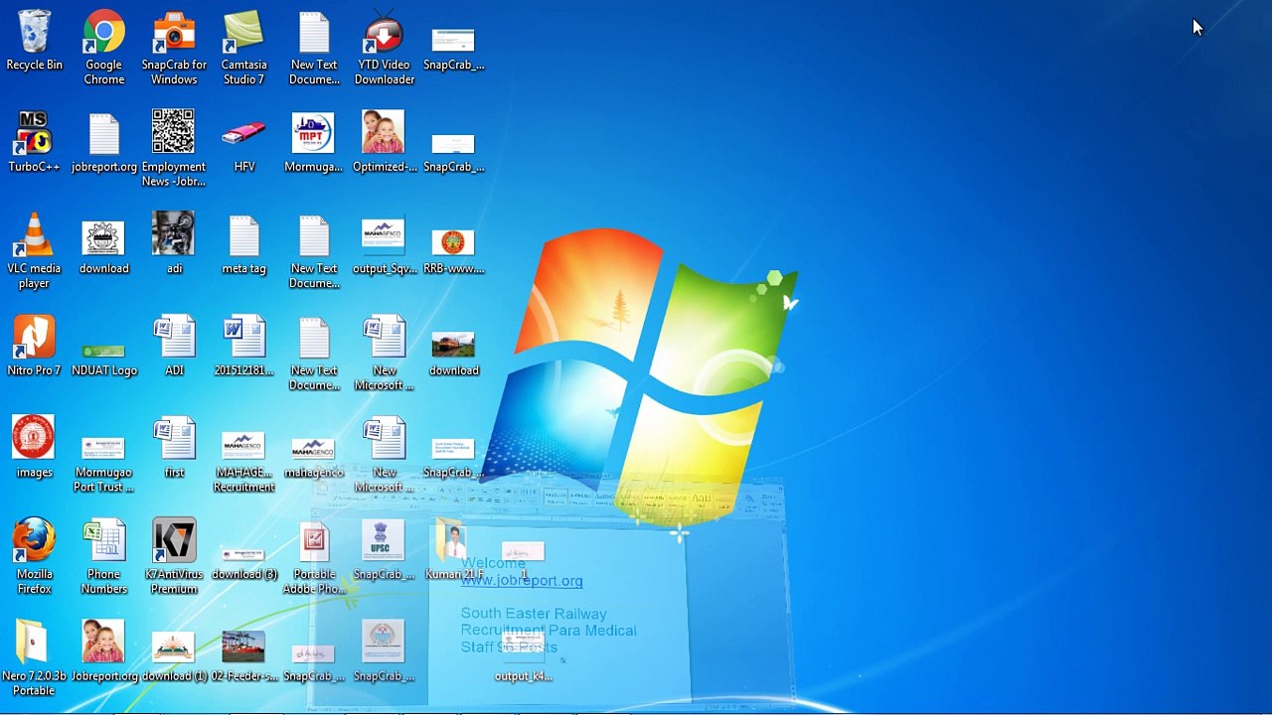Launch Mozilla Firefox

[x=34, y=557]
